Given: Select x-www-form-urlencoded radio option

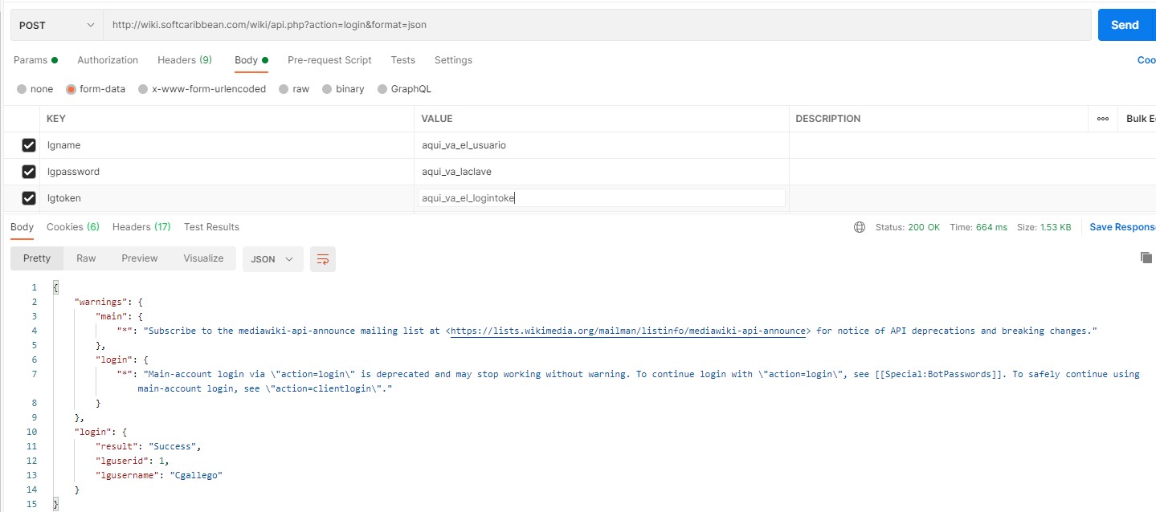Looking at the screenshot, I should click(x=143, y=89).
